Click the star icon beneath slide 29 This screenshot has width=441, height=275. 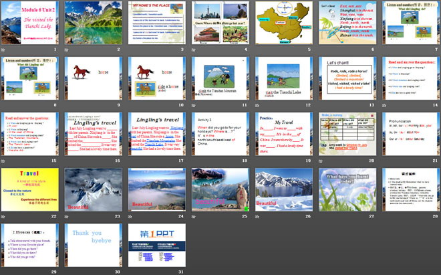click(x=3, y=272)
